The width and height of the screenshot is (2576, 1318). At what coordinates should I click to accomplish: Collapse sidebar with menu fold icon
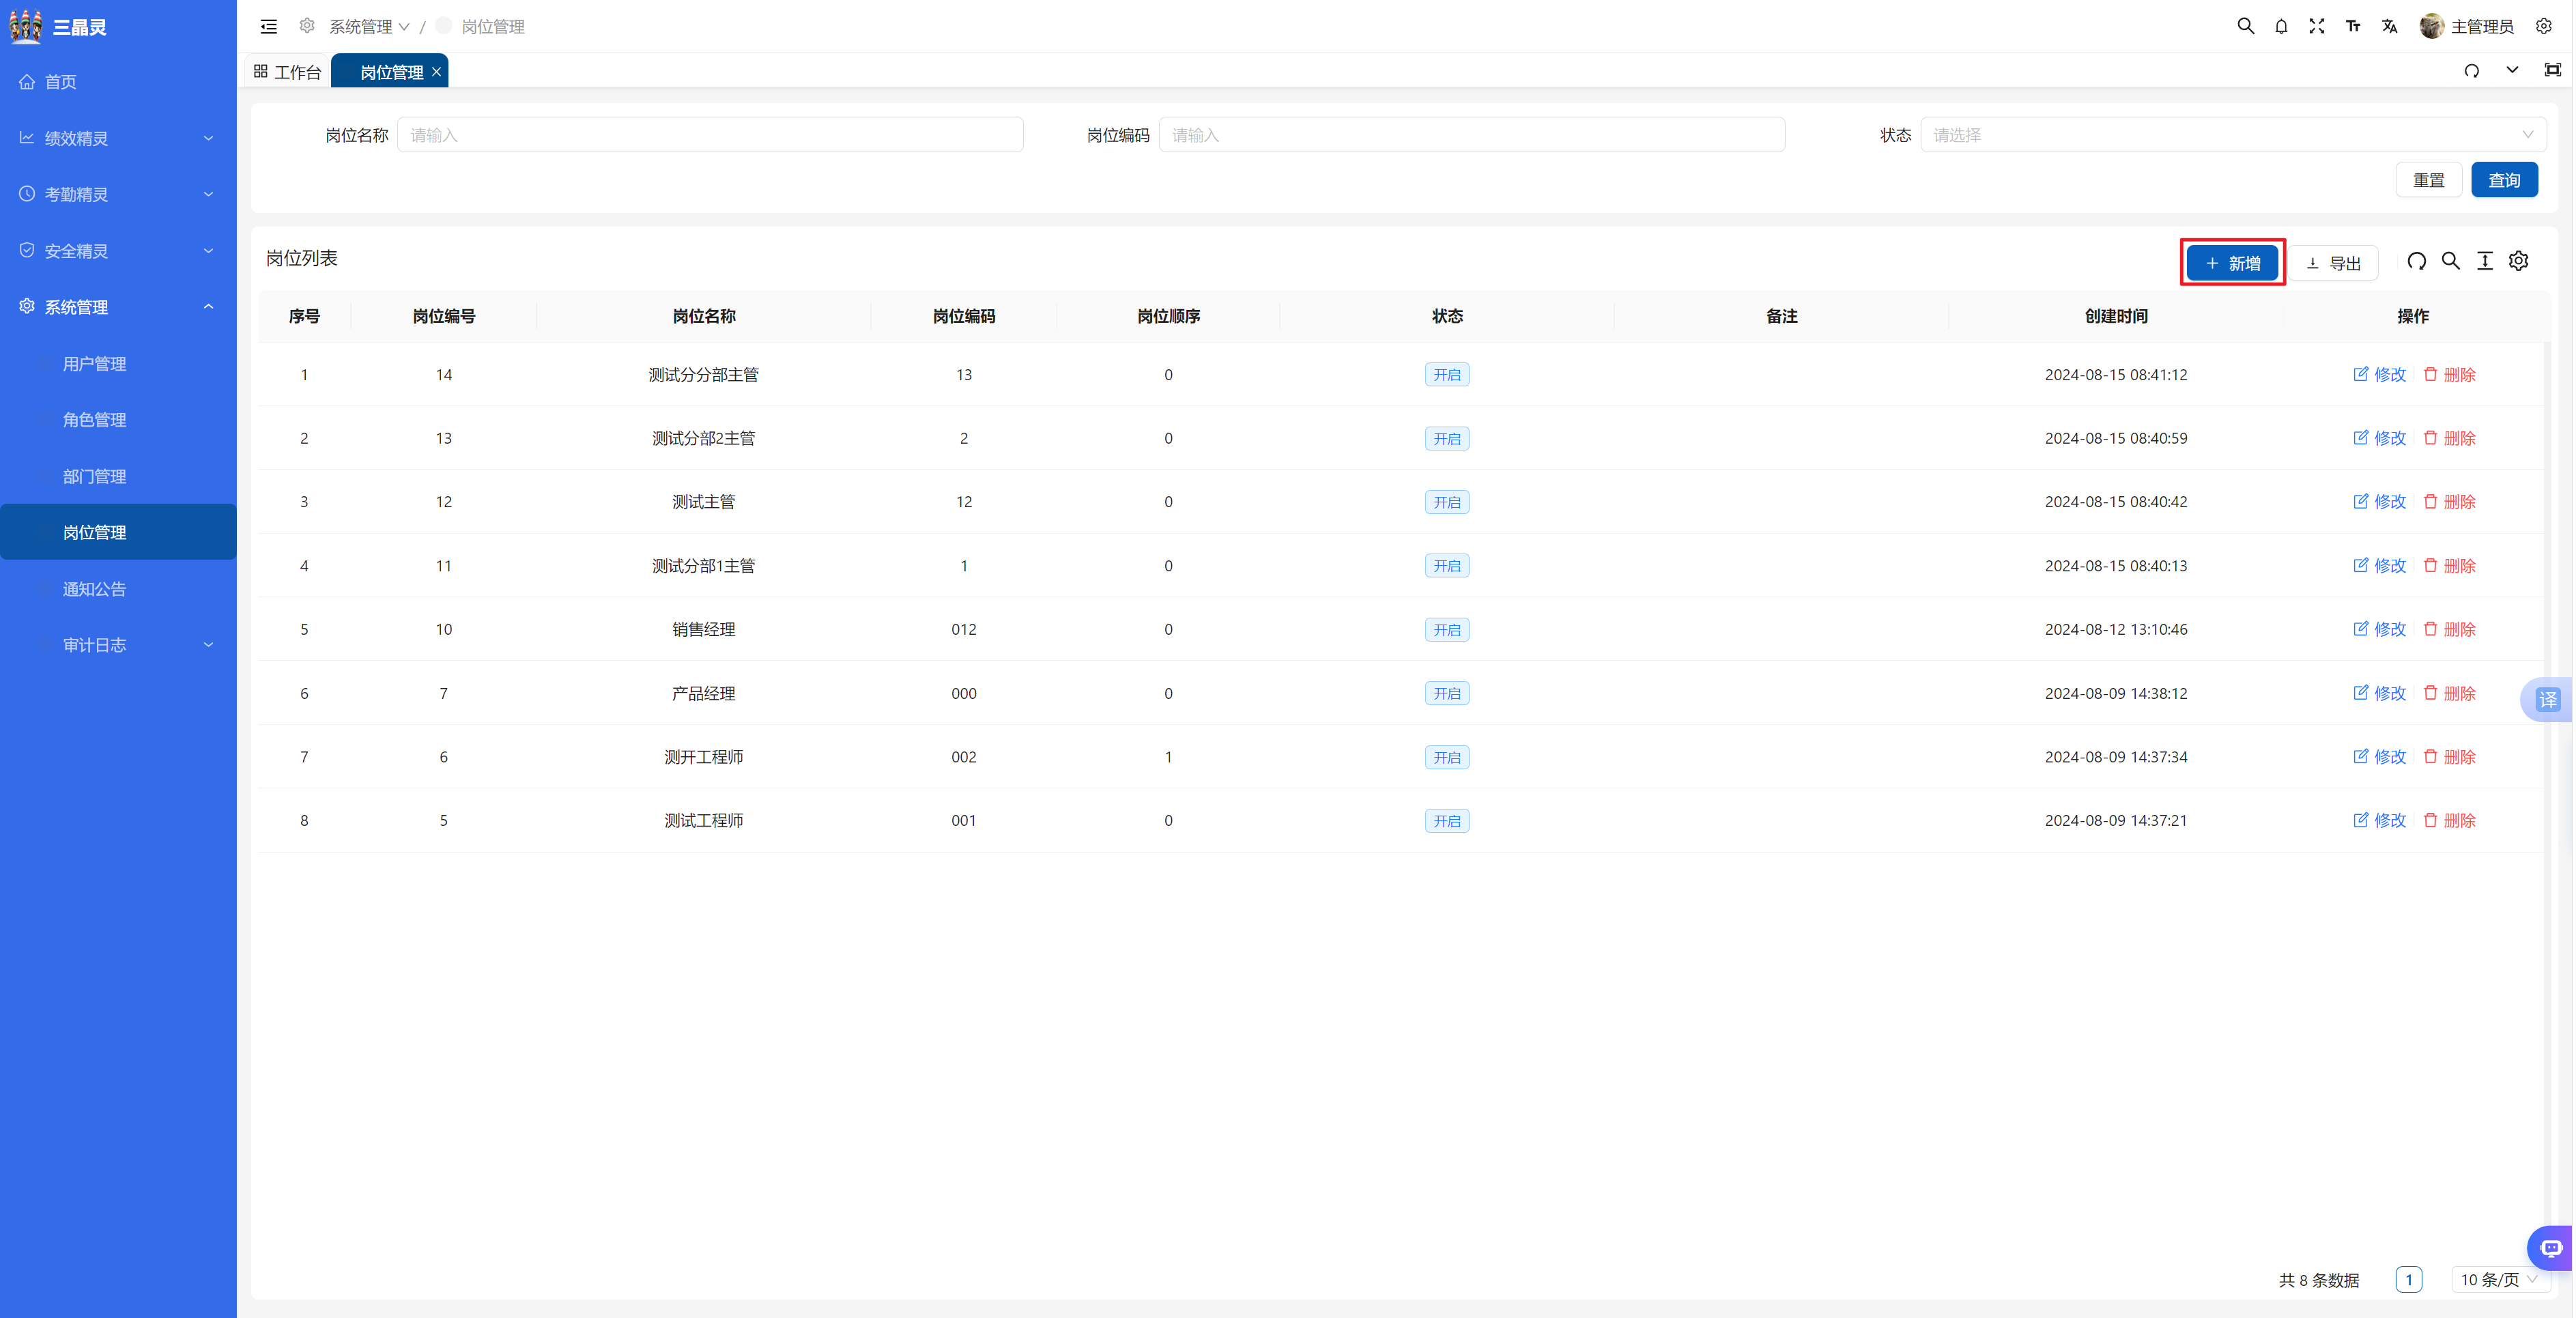(269, 27)
